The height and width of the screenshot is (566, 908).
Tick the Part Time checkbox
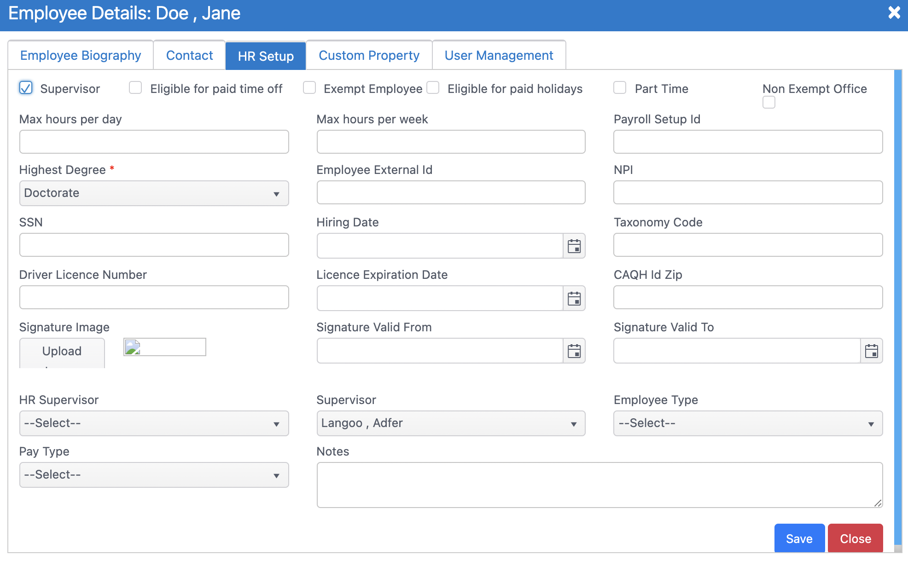pyautogui.click(x=620, y=88)
